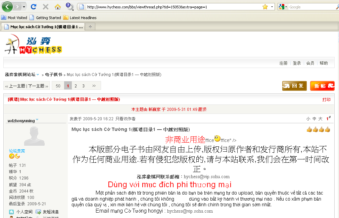Screen dimensions: 339x218
Task: Expand the wdzhouyuning user dropdown arrow
Action: (x=37, y=120)
